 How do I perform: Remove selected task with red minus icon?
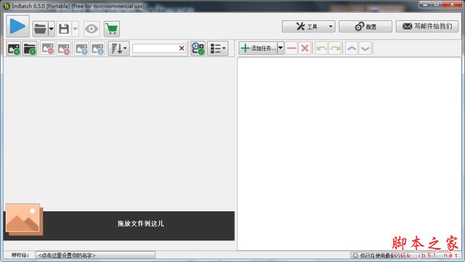[x=292, y=48]
